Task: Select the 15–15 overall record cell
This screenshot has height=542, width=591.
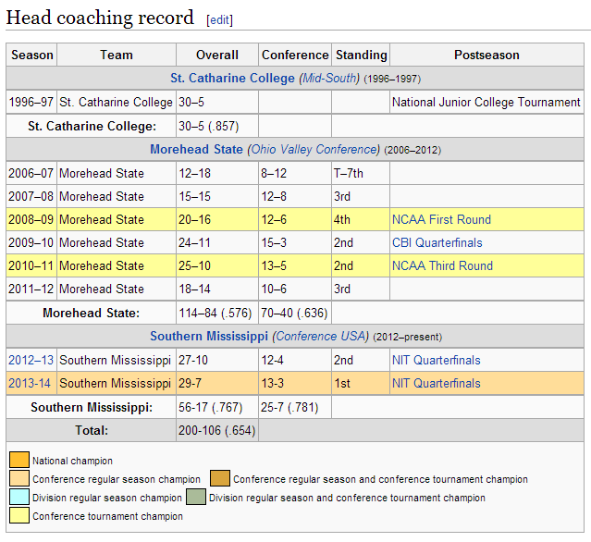Action: pos(217,196)
